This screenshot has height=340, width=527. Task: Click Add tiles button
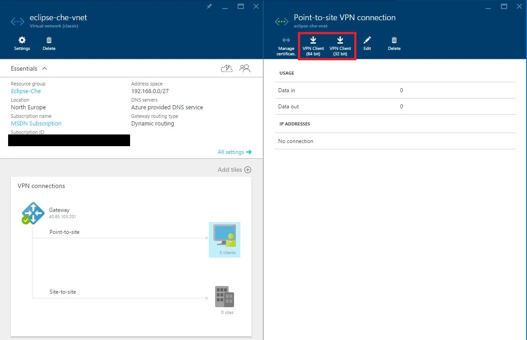(234, 170)
